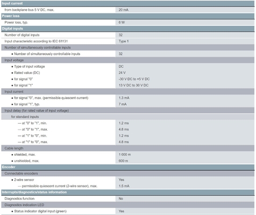Click 'at "0" to "1", min.' label
Viewport: 256px width, 215px height.
pos(34,123)
